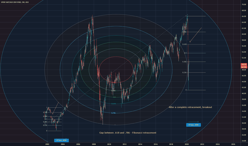Click the 66.00 price axis label
Viewport: 248px width, 146px height.
(243, 16)
